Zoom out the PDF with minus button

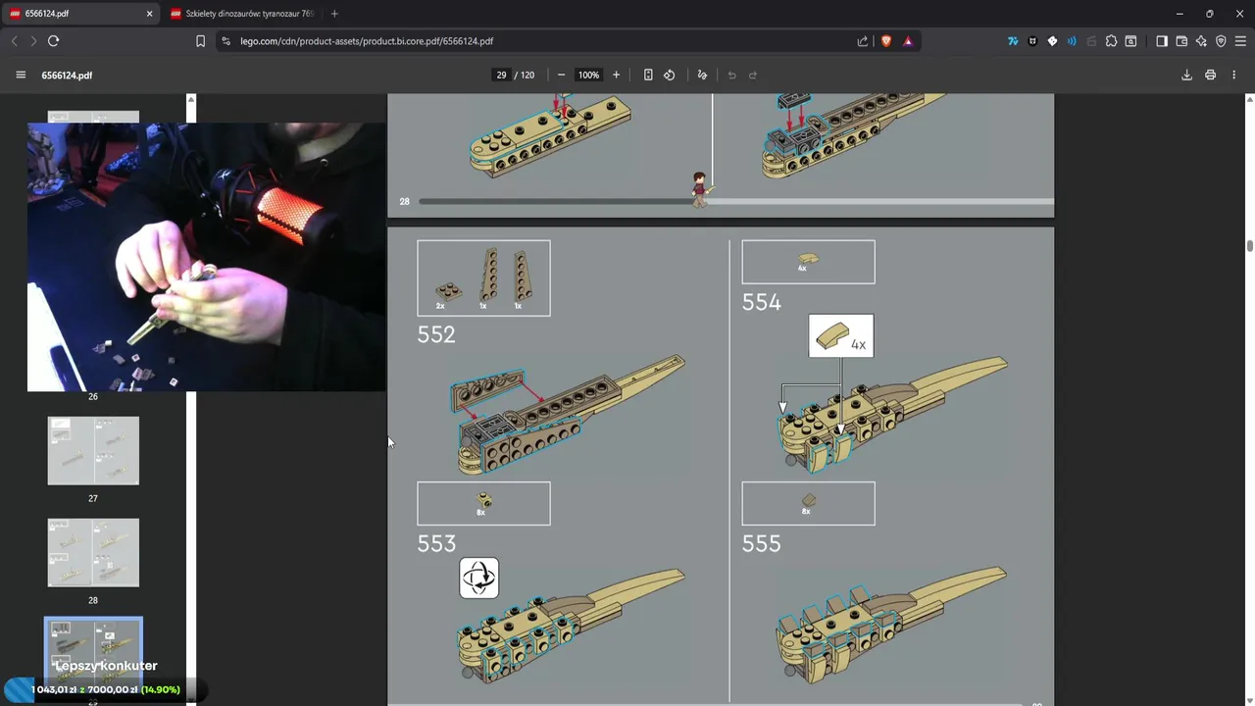click(x=561, y=76)
